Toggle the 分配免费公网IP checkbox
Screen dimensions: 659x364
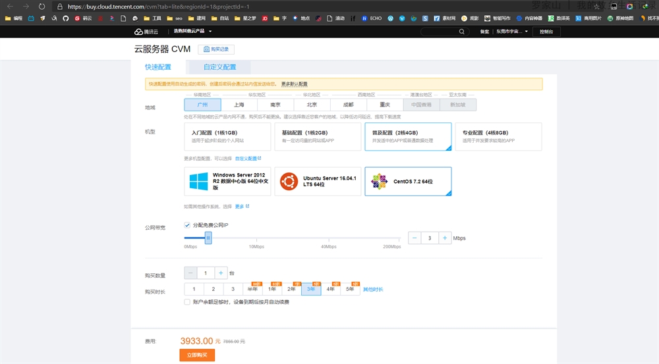[x=188, y=225]
